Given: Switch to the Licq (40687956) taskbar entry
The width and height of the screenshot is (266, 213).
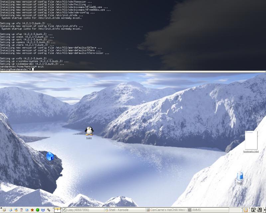Looking at the screenshot, I should pyautogui.click(x=83, y=210).
